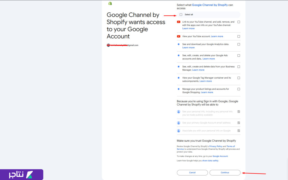The width and height of the screenshot is (288, 180).
Task: Click the 'See and download your Google Analytics data' text
Action: pos(206,44)
